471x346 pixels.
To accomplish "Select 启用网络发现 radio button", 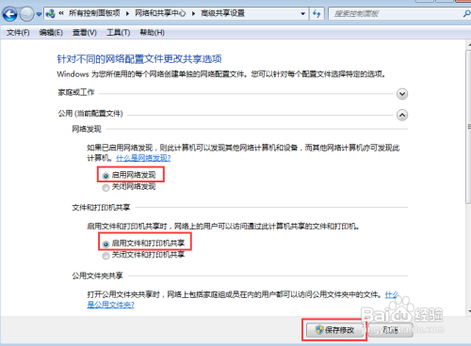I will point(106,176).
